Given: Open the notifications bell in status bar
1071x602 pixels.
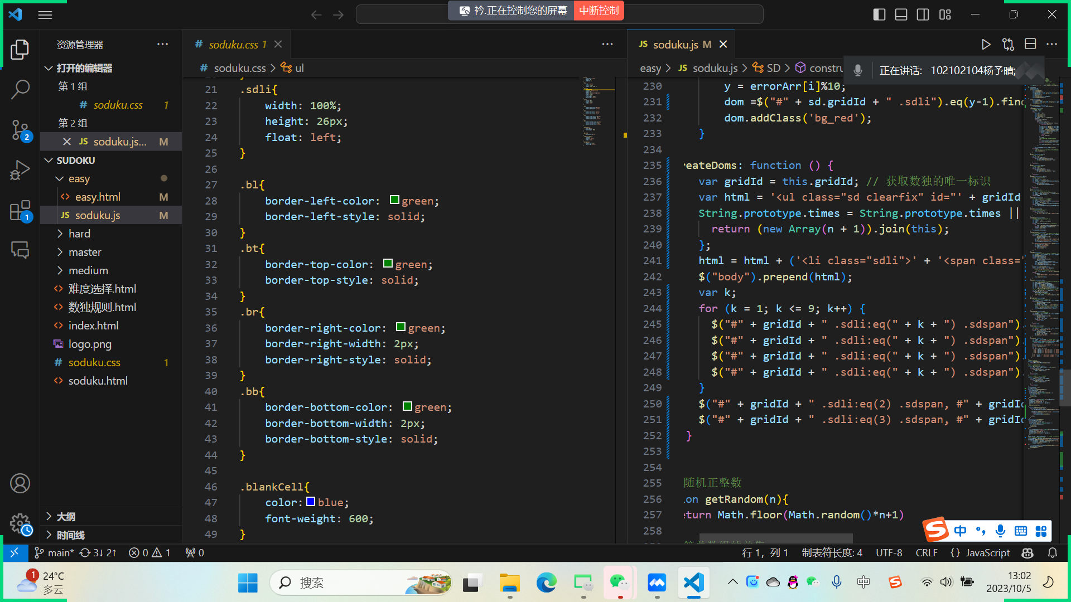Looking at the screenshot, I should tap(1053, 552).
